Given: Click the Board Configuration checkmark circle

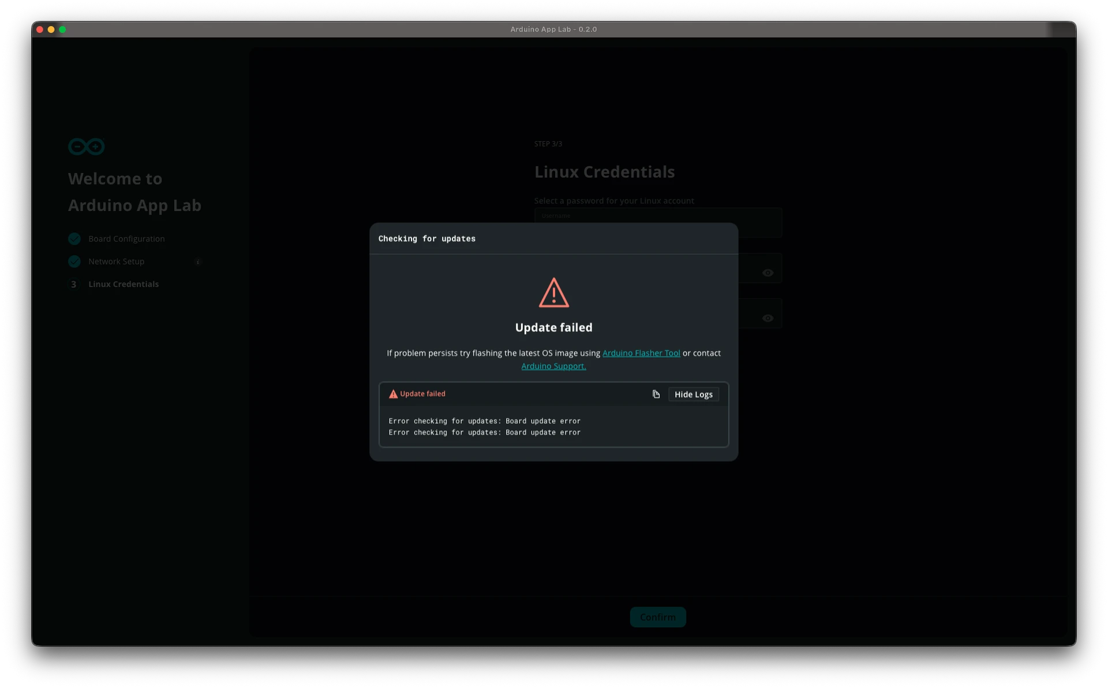Looking at the screenshot, I should [x=74, y=238].
